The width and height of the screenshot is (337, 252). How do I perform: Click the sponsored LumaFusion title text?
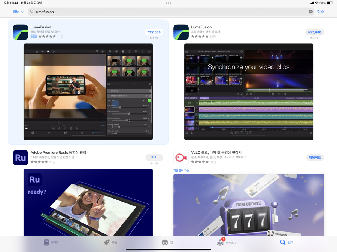point(41,27)
